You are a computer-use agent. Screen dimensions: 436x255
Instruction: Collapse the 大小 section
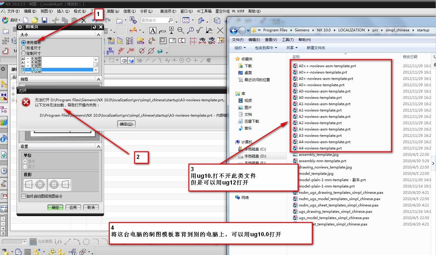click(99, 35)
